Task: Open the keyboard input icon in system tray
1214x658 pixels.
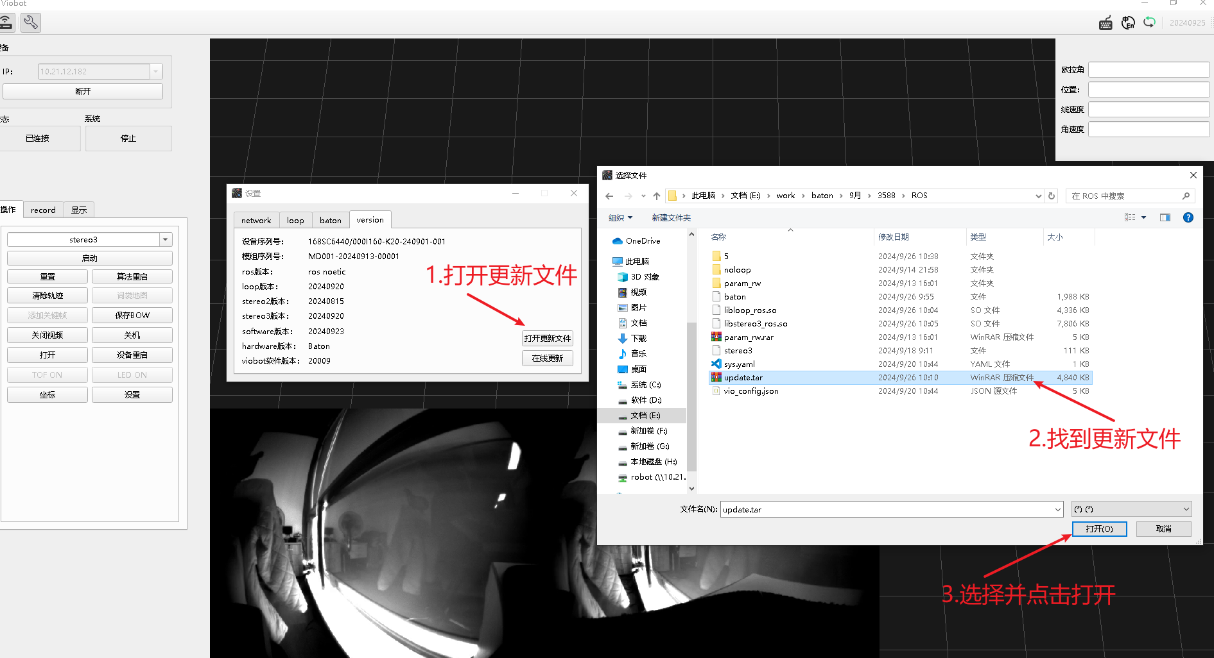Action: pyautogui.click(x=1106, y=23)
